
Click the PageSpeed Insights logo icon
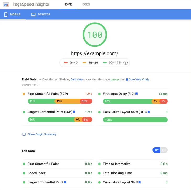pyautogui.click(x=6, y=4)
